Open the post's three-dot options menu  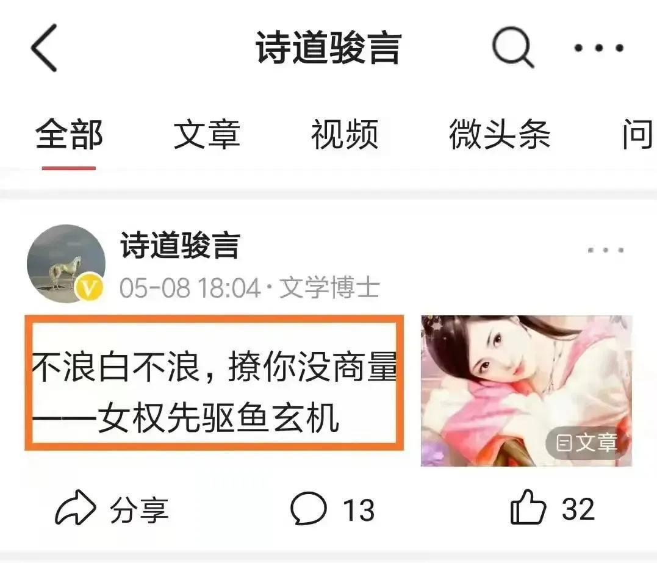pos(606,250)
